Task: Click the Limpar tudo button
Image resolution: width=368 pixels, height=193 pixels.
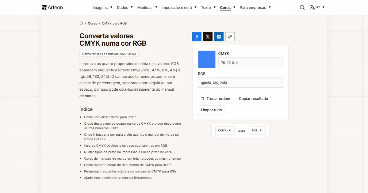Action: [x=211, y=110]
